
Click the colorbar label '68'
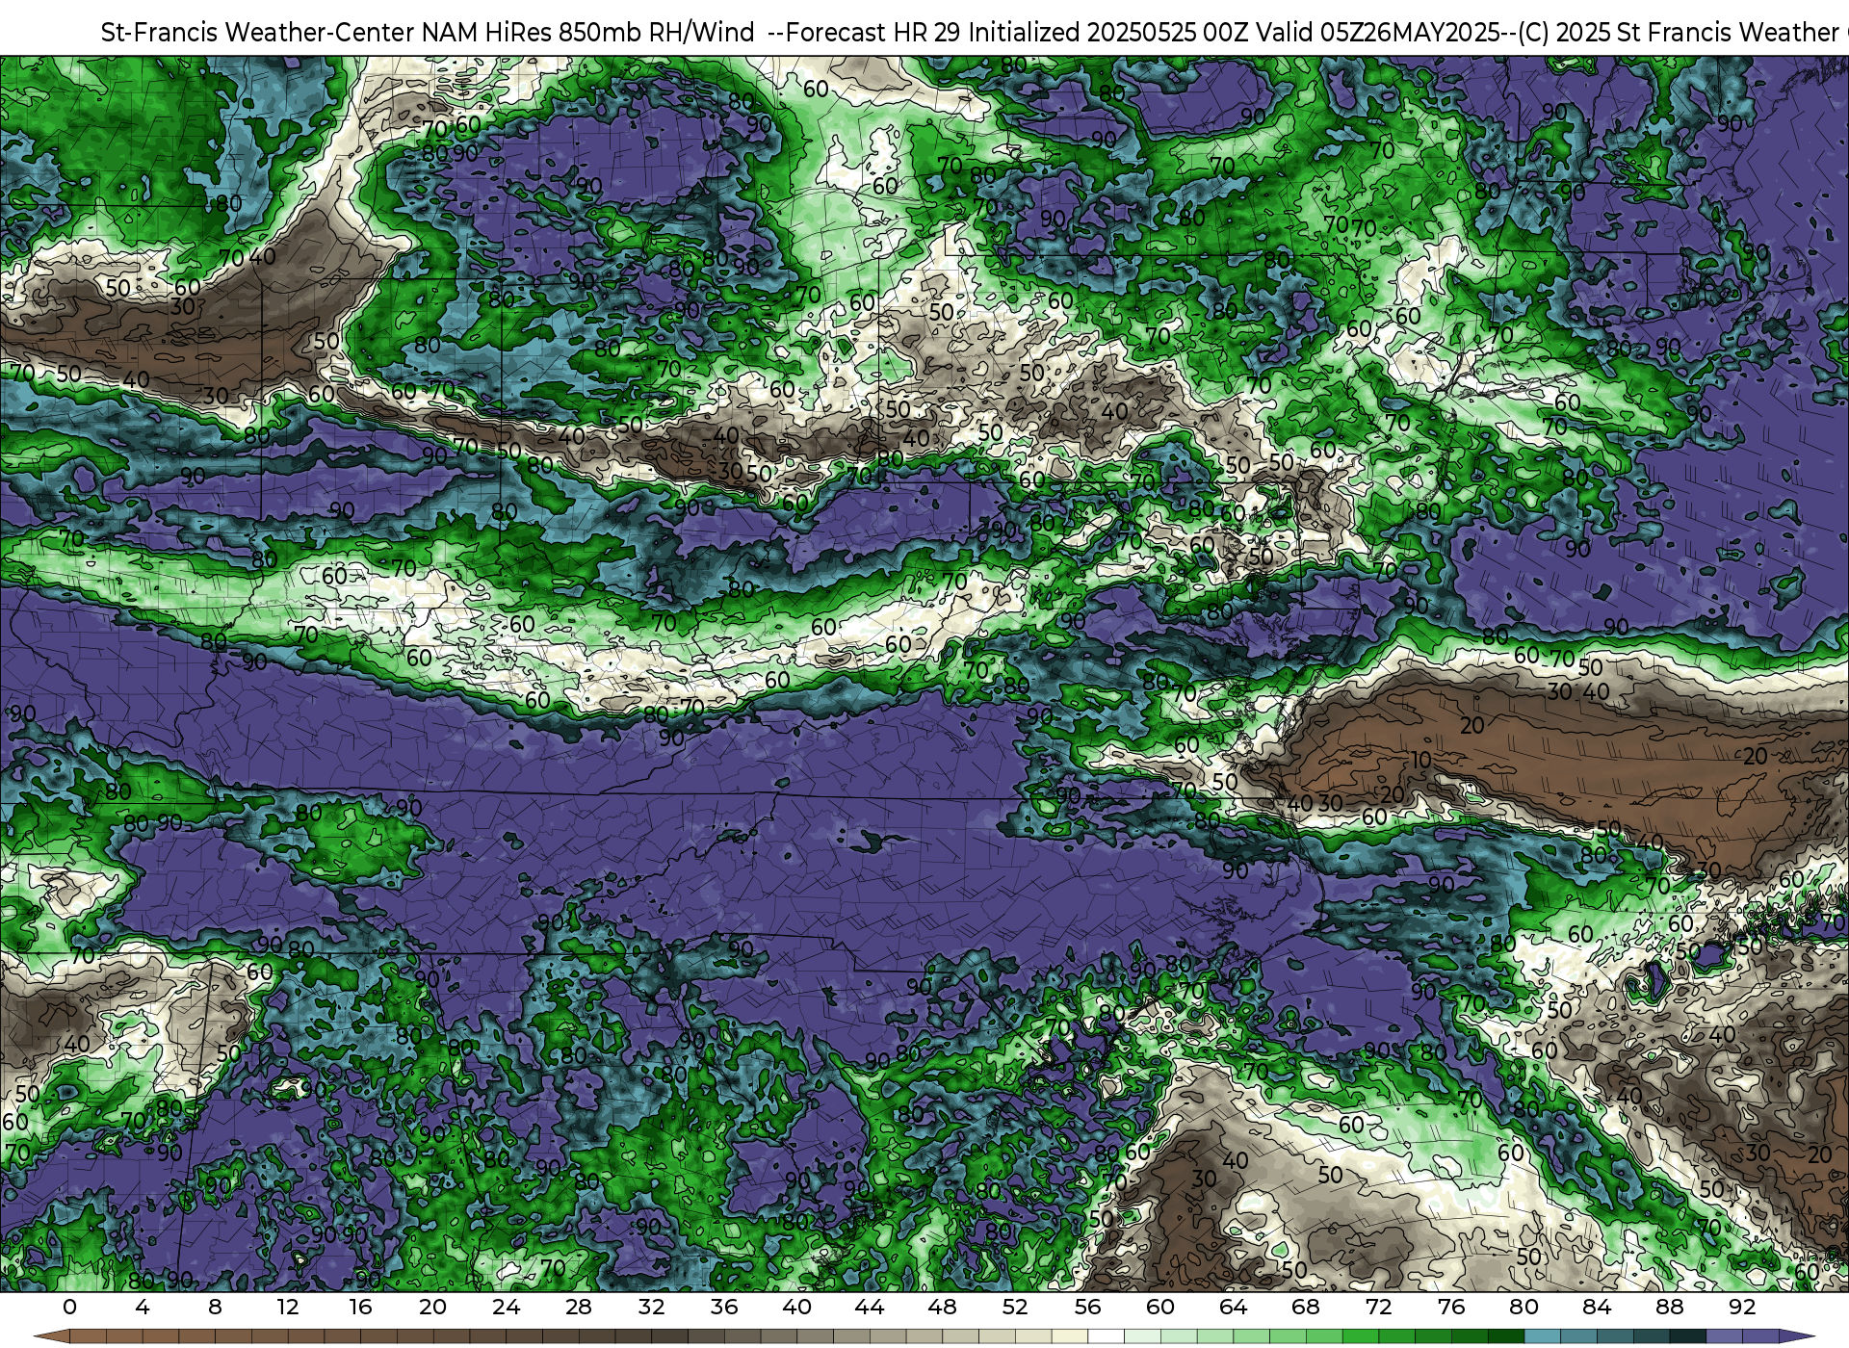1306,1307
